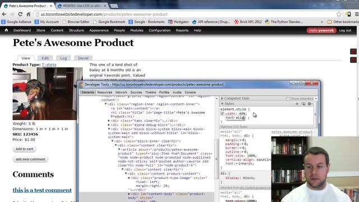Viewport: 359px width, 202px height.
Task: Open Timeline panel in DevTools
Action: 150,92
